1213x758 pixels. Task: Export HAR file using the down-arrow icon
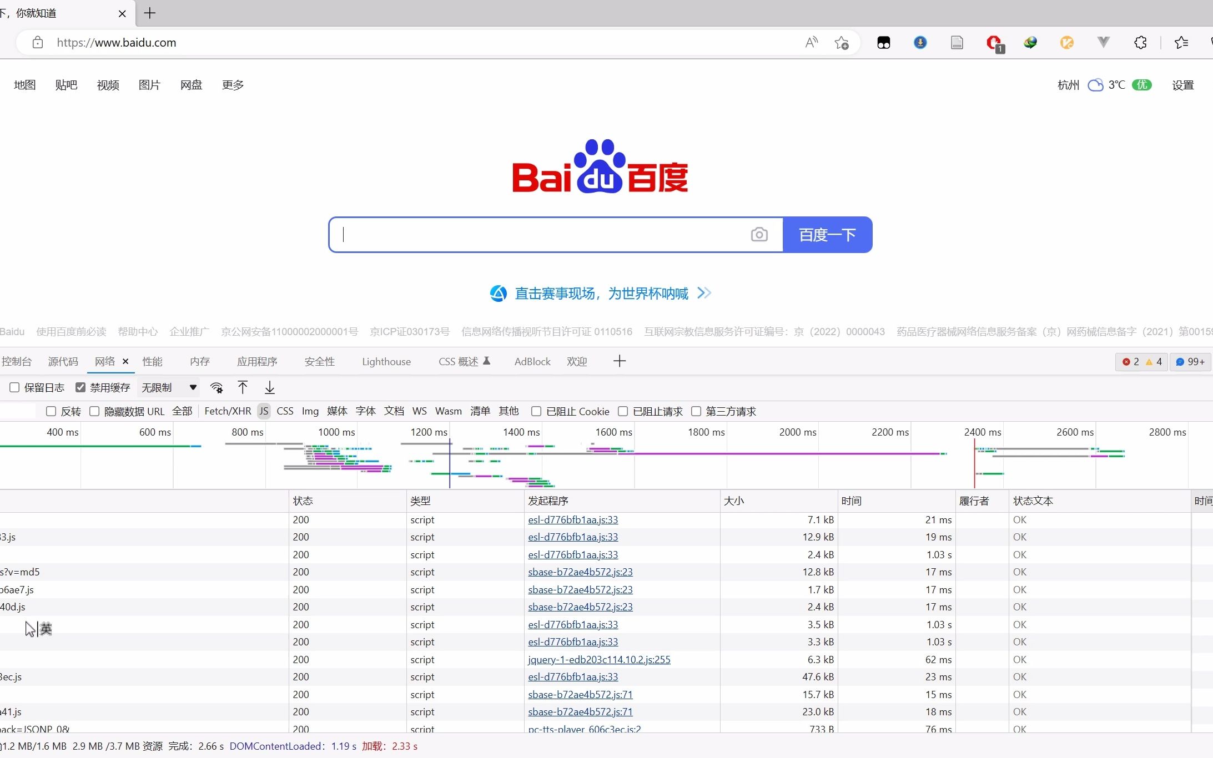coord(269,387)
